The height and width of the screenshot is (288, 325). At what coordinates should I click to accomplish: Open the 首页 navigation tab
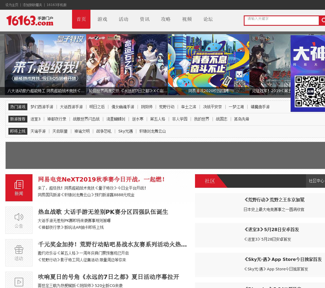pyautogui.click(x=81, y=19)
